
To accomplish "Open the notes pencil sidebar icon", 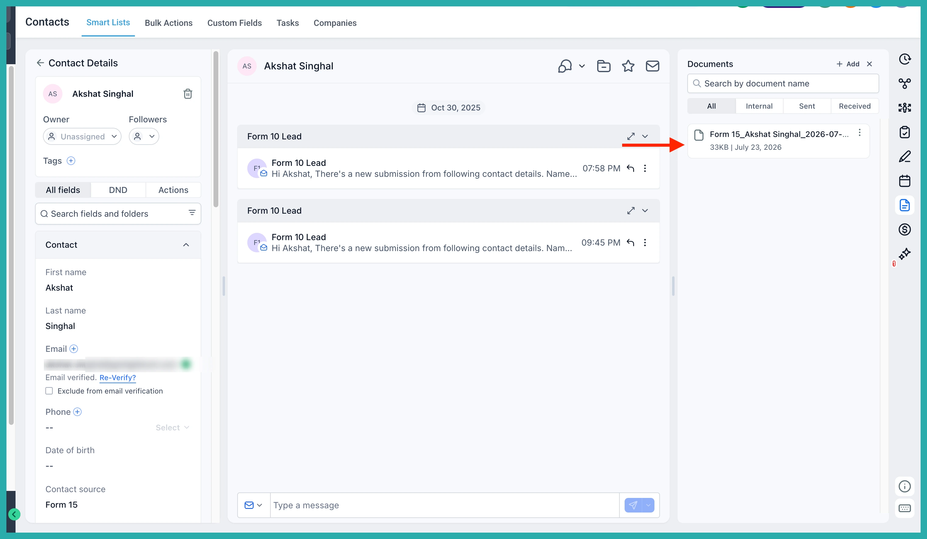I will pos(904,157).
